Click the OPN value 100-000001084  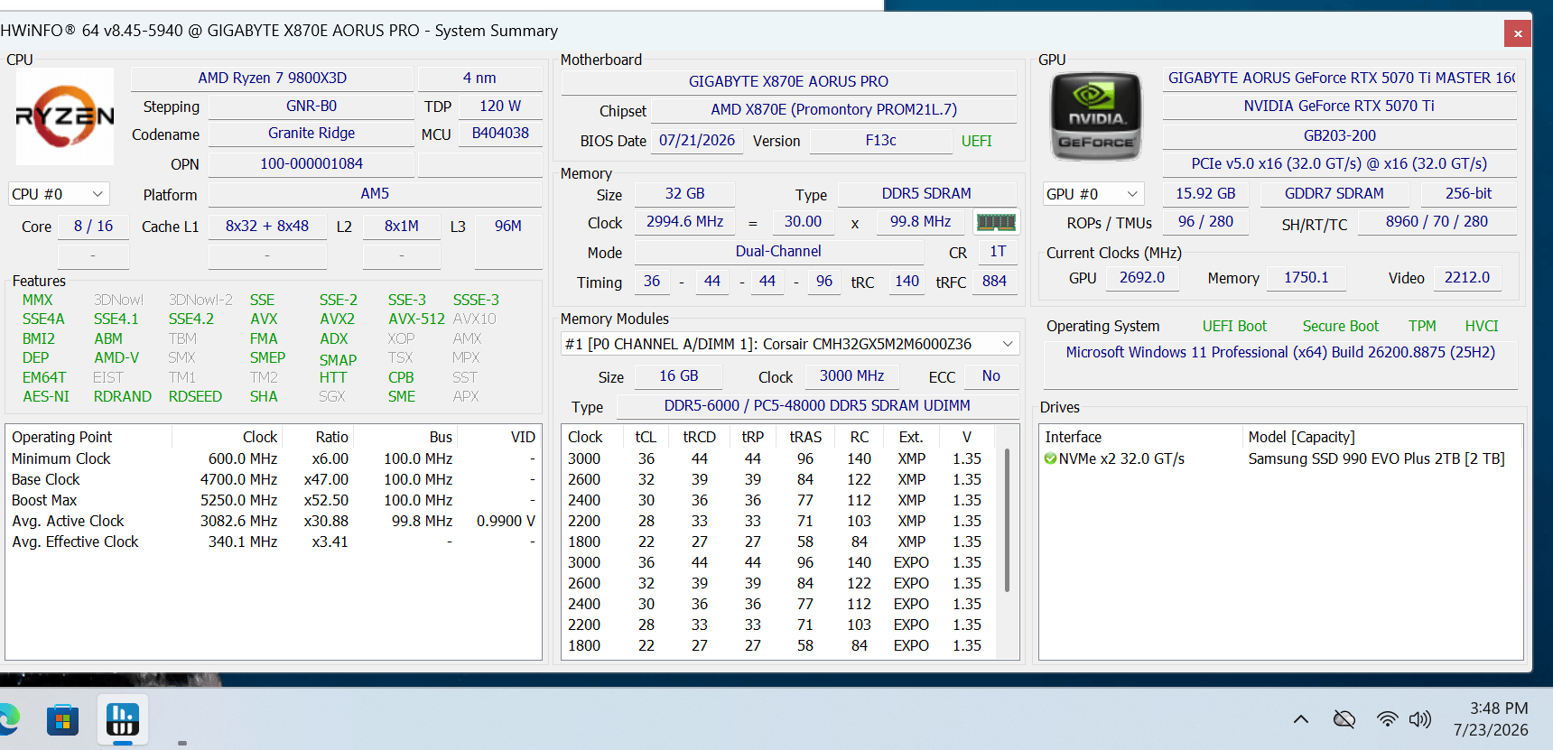312,164
